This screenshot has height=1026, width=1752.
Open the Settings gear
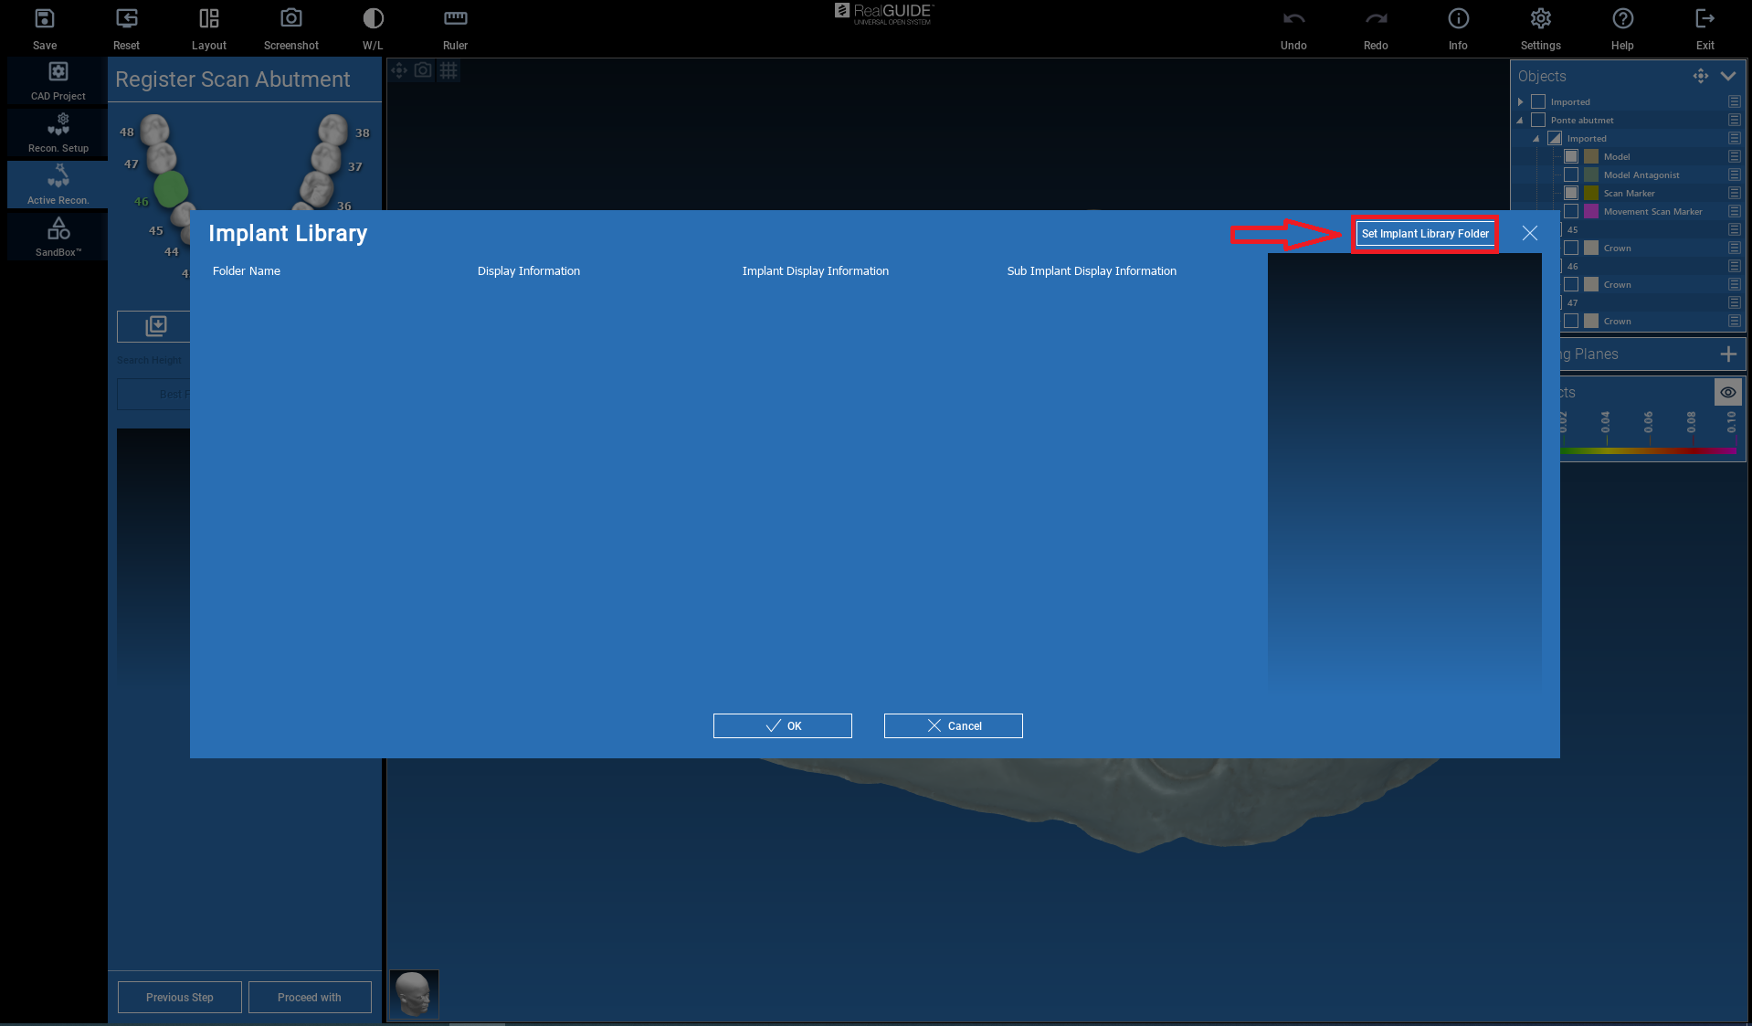1540,19
